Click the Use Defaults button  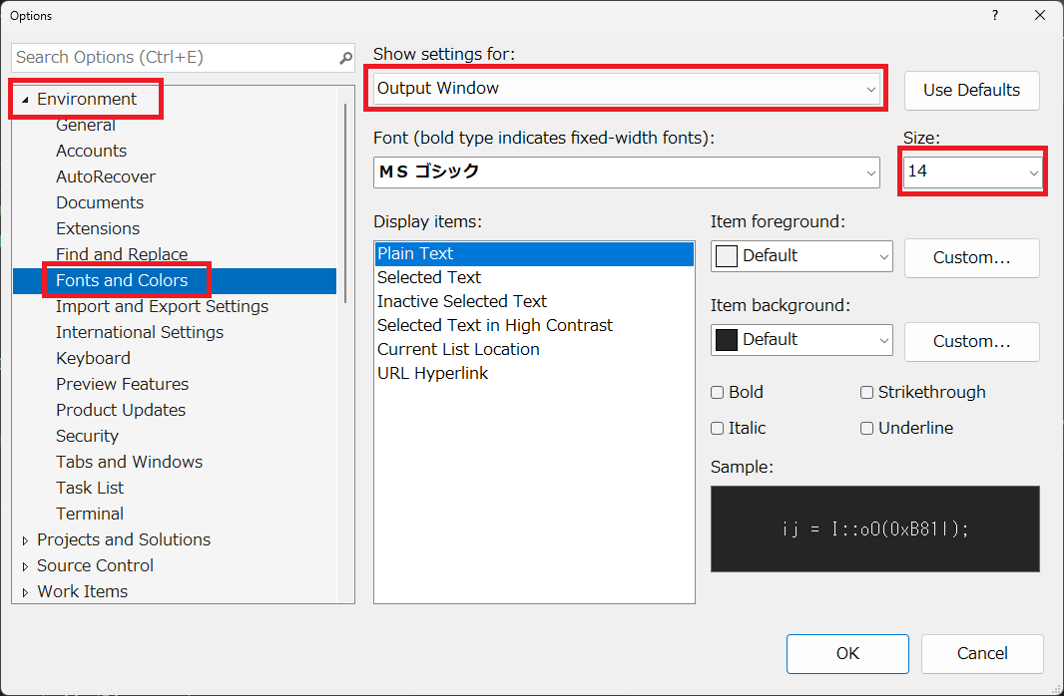click(972, 90)
